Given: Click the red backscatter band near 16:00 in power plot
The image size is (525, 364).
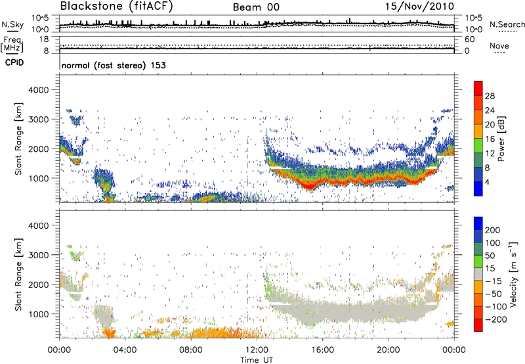Looking at the screenshot, I should coord(323,181).
